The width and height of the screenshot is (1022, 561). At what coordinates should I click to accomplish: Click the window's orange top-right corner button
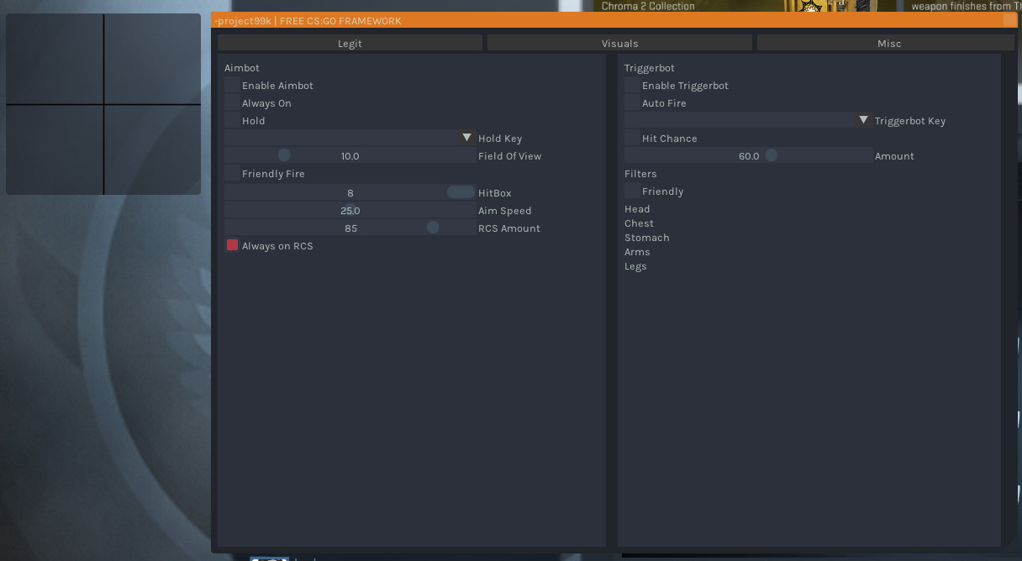click(1009, 20)
